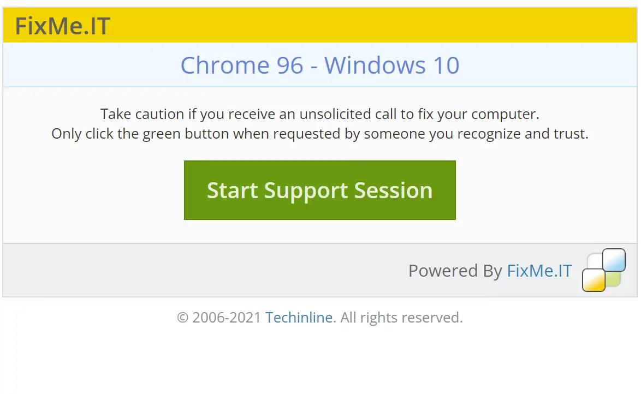Click the white square of FixMe.IT logo
The height and width of the screenshot is (394, 641).
click(595, 261)
